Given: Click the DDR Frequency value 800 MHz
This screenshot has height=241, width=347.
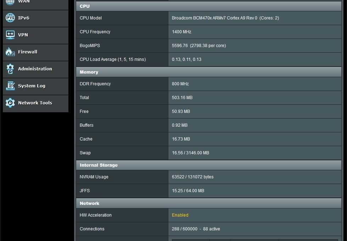Looking at the screenshot, I should pyautogui.click(x=180, y=84).
